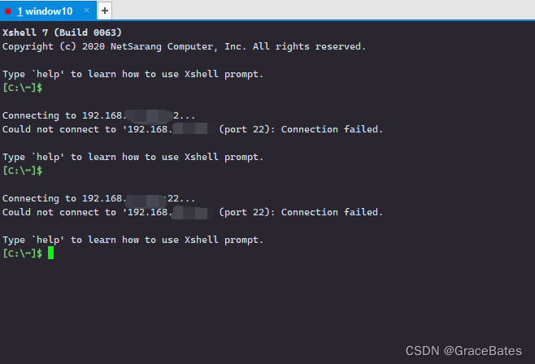
Task: Close the window10 session tab
Action: [87, 11]
